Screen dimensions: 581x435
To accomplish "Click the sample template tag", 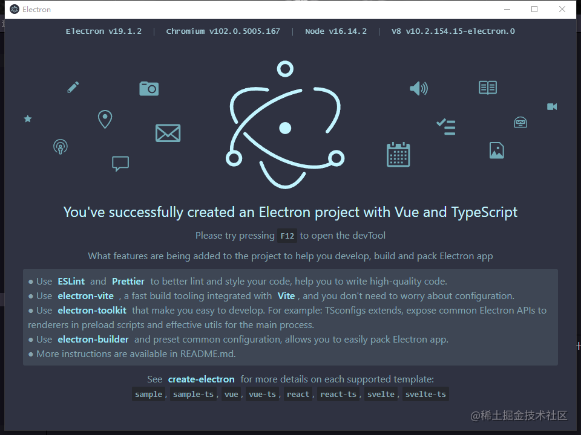I will 149,395.
